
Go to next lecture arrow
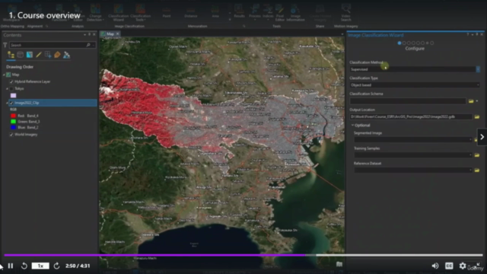(x=482, y=137)
